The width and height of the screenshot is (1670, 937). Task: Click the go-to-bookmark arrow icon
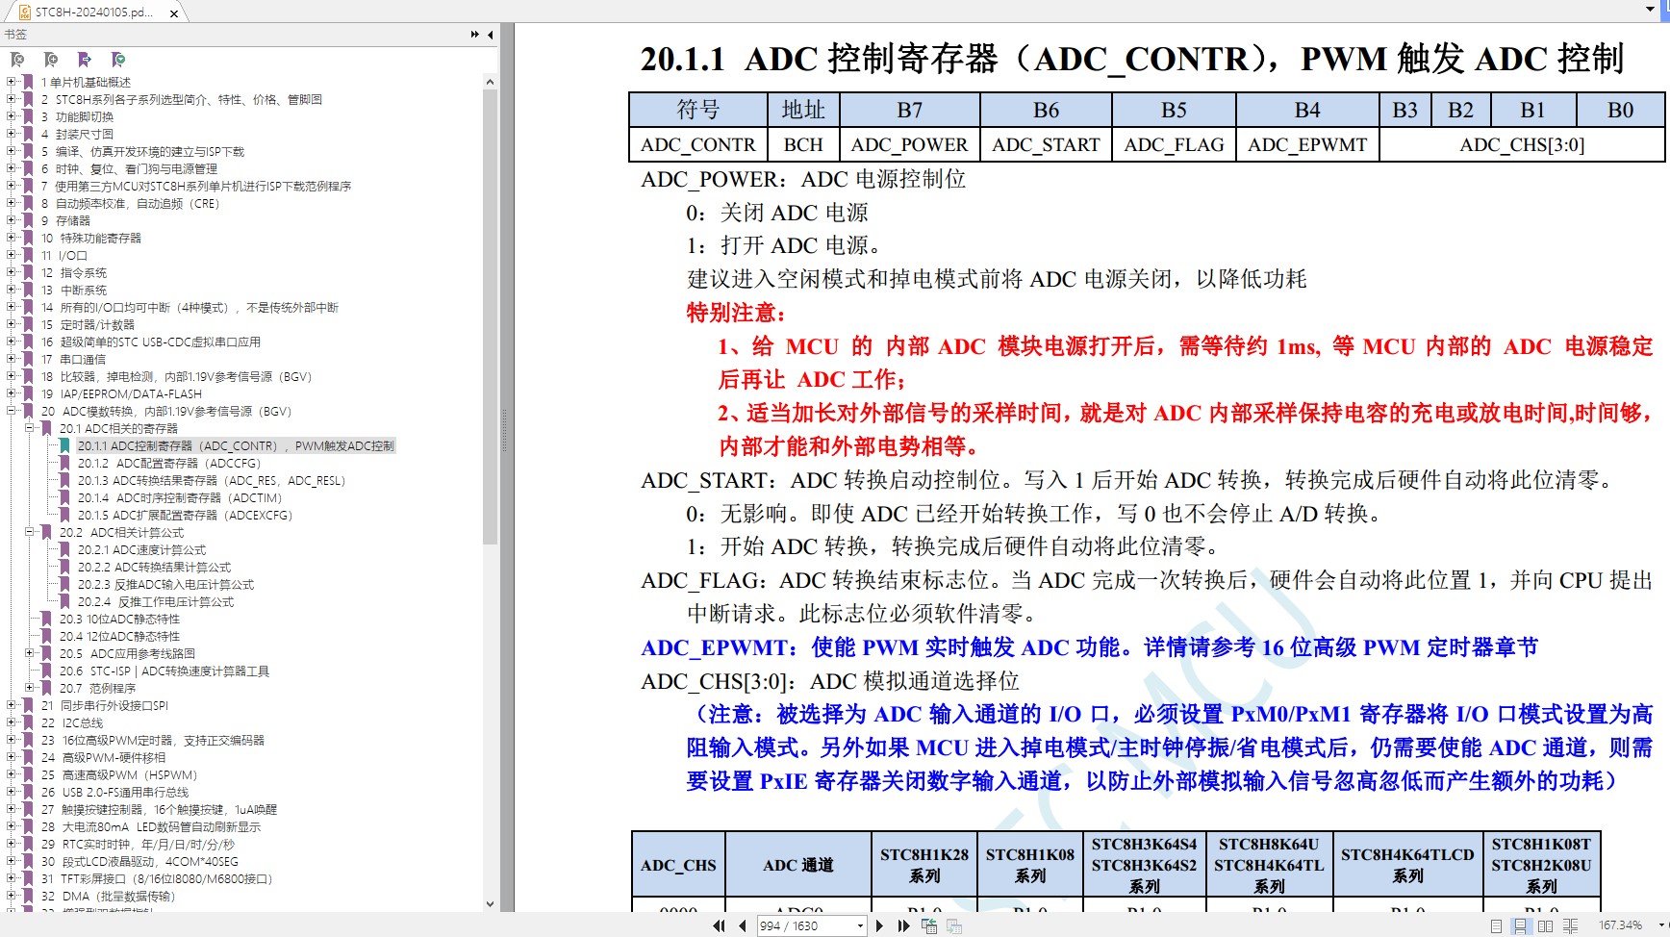(85, 60)
